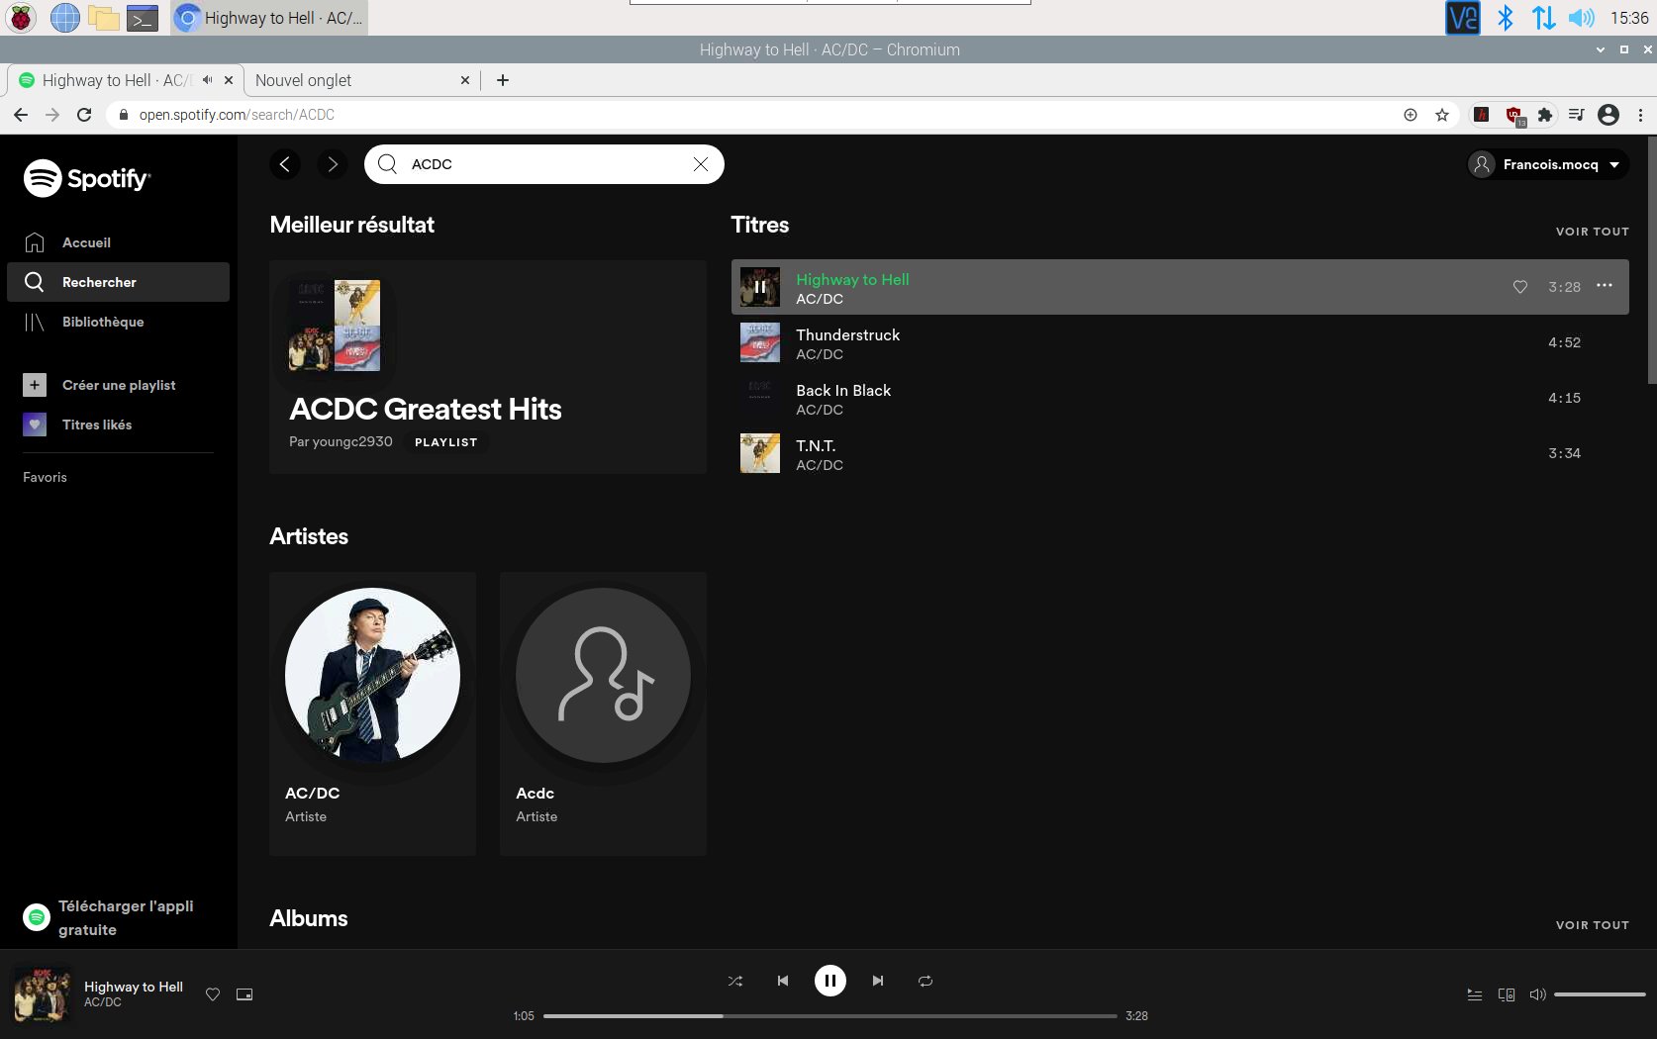The width and height of the screenshot is (1657, 1039).
Task: Navigate forward with Spotify's right chevron
Action: point(333,164)
